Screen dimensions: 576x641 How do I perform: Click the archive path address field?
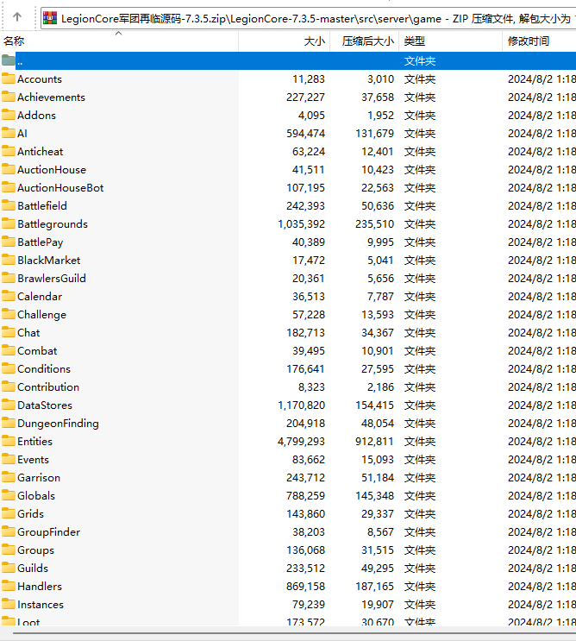(309, 18)
